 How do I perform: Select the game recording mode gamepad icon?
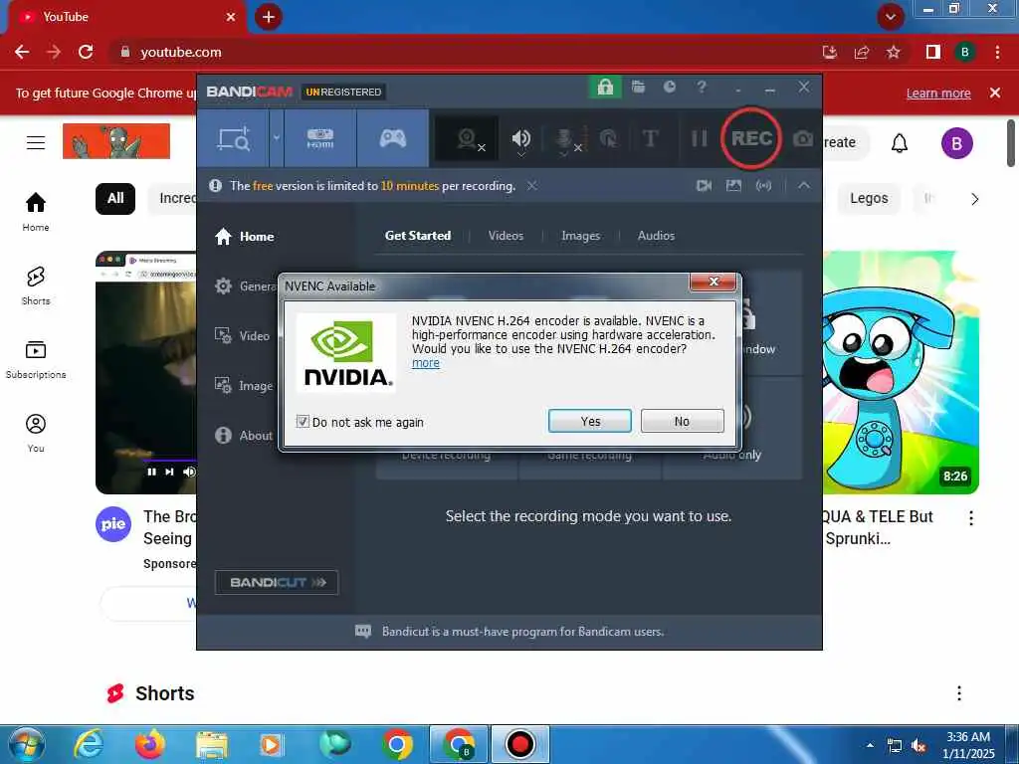392,138
